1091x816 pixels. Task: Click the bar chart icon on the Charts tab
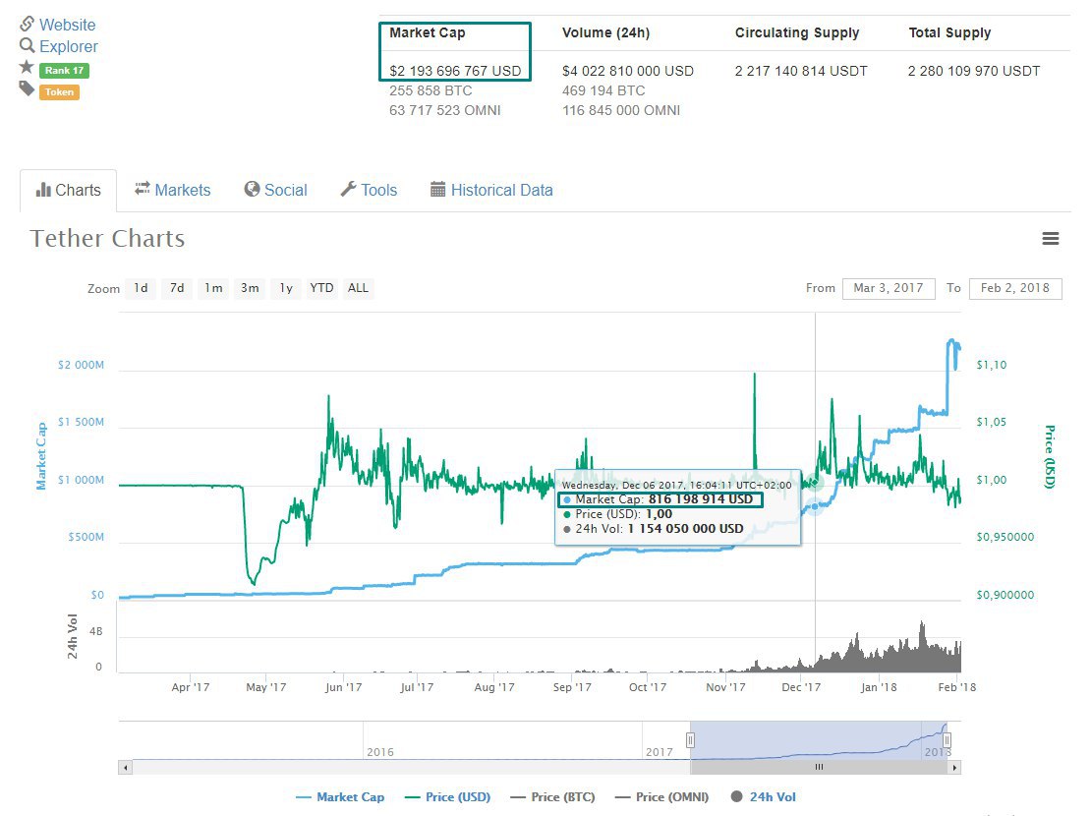click(43, 190)
